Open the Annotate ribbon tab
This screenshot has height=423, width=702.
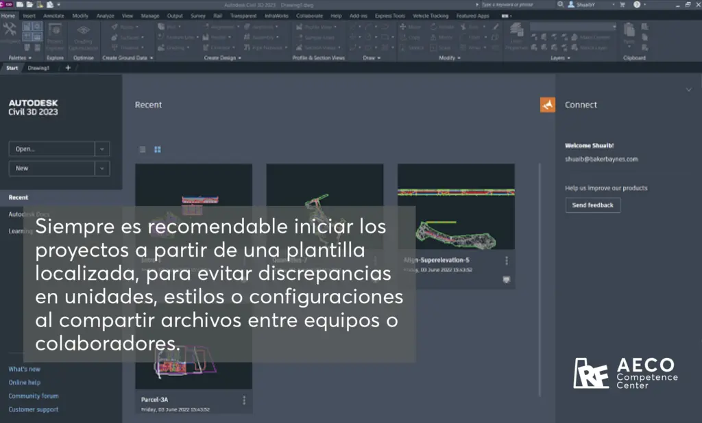[x=53, y=15]
